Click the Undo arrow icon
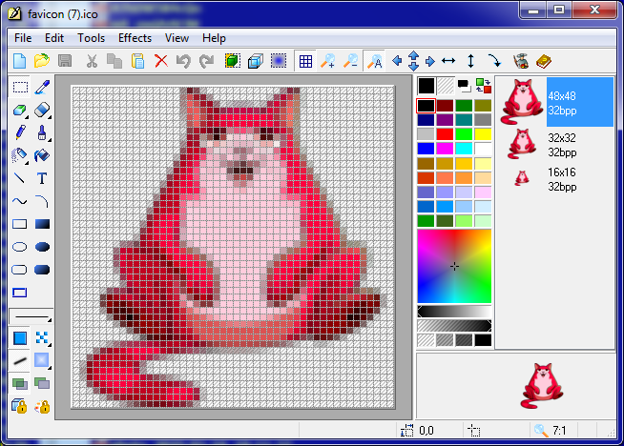The height and width of the screenshot is (446, 624). (x=183, y=61)
